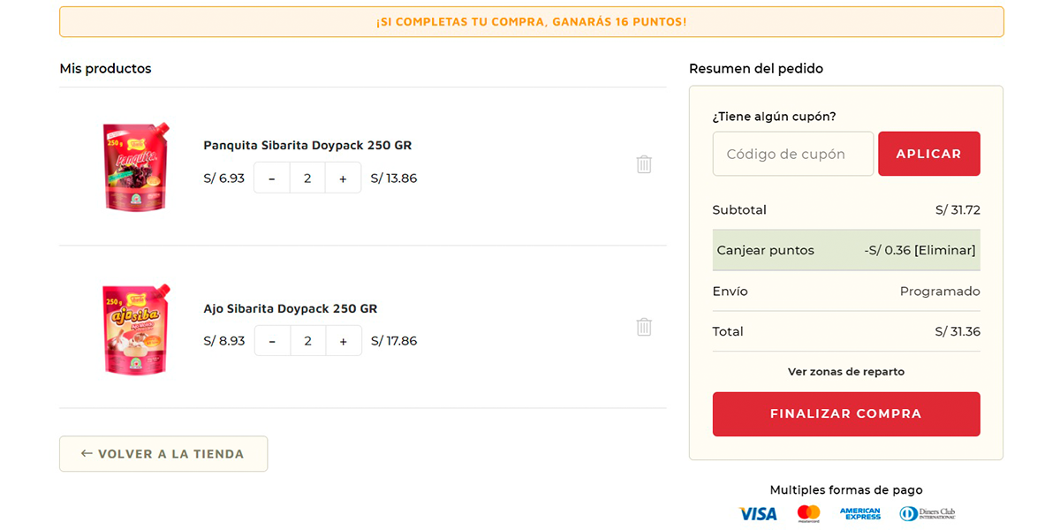Click the Visa payment logo

click(x=757, y=513)
